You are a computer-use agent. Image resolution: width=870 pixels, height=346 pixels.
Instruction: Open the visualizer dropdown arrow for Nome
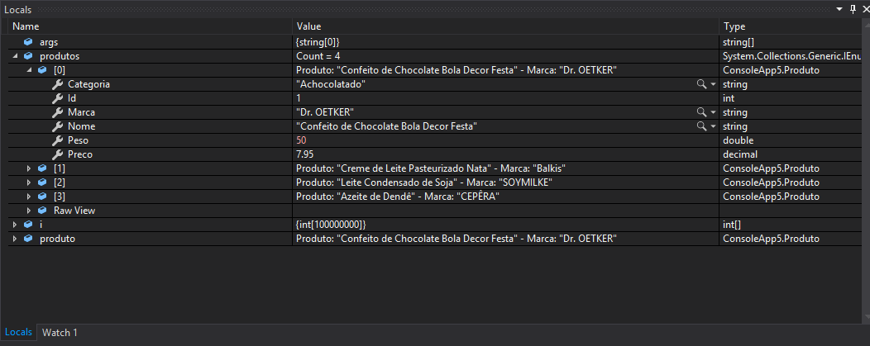tap(713, 126)
